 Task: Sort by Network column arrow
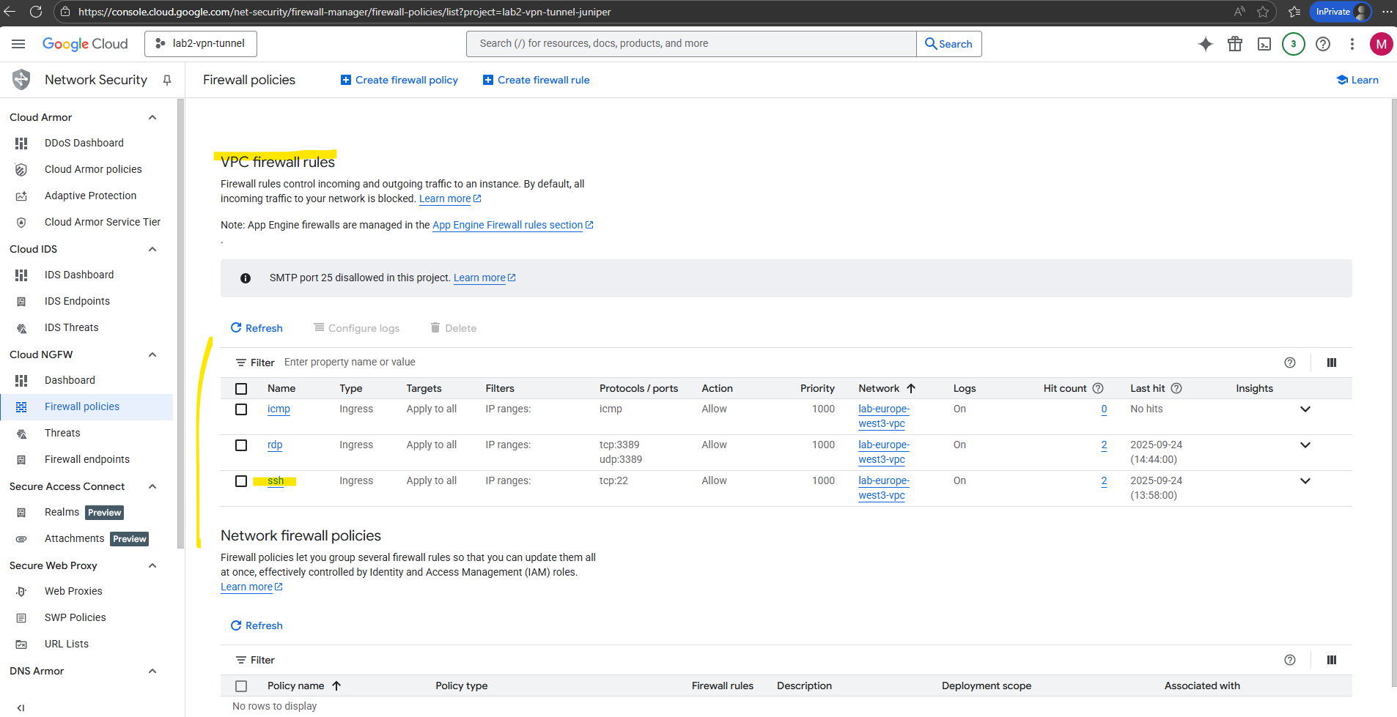click(x=911, y=388)
